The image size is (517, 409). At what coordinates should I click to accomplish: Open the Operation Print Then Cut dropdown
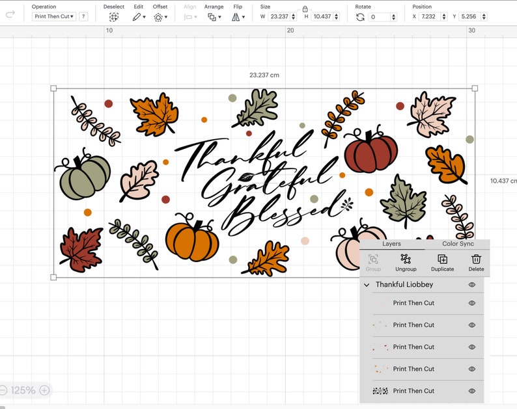(54, 16)
